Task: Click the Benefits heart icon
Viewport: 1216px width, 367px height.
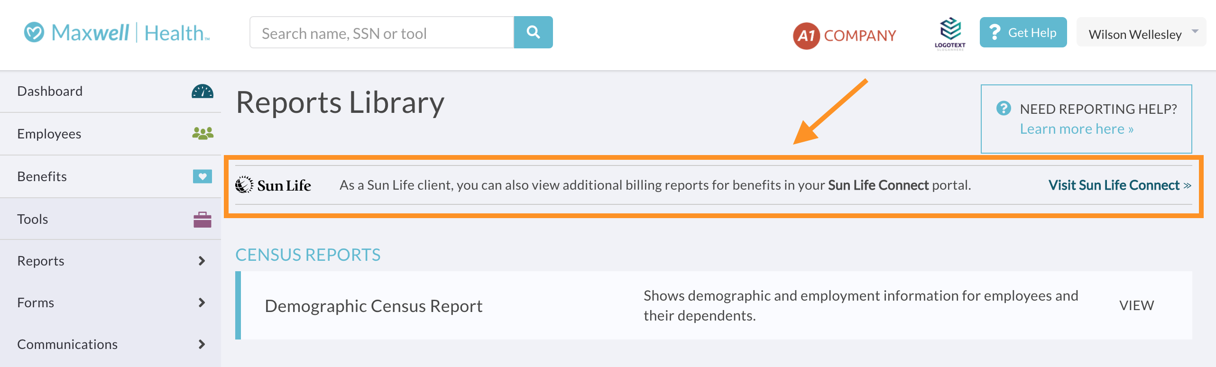Action: [203, 176]
